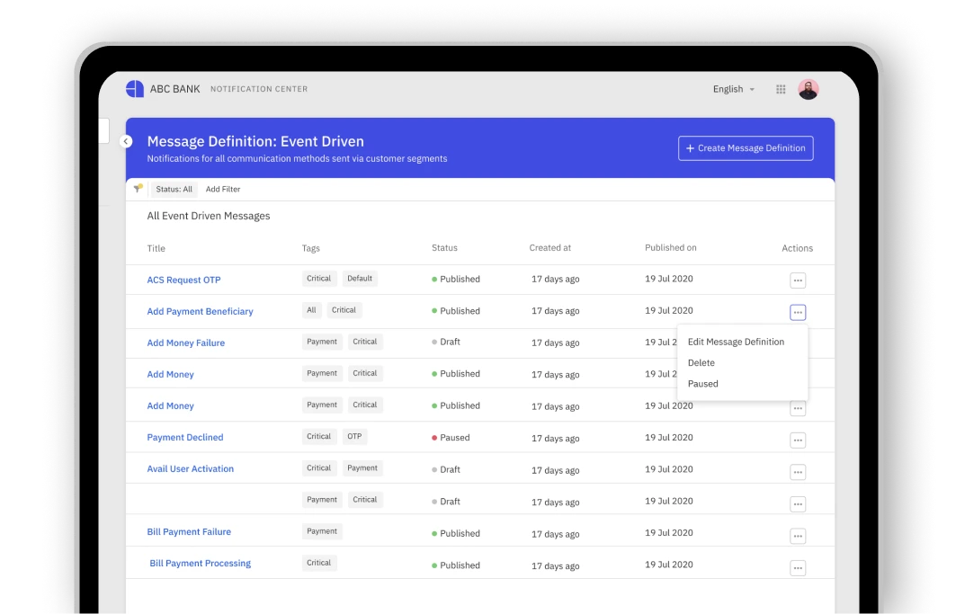Open actions menu for Payment Declined row
Viewport: 956px width, 614px height.
798,440
